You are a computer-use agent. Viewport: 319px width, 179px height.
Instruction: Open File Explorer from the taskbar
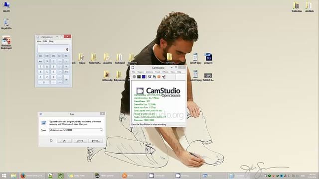(13, 176)
